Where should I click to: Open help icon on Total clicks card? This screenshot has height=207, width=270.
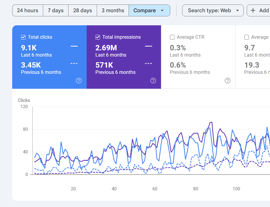pyautogui.click(x=79, y=80)
